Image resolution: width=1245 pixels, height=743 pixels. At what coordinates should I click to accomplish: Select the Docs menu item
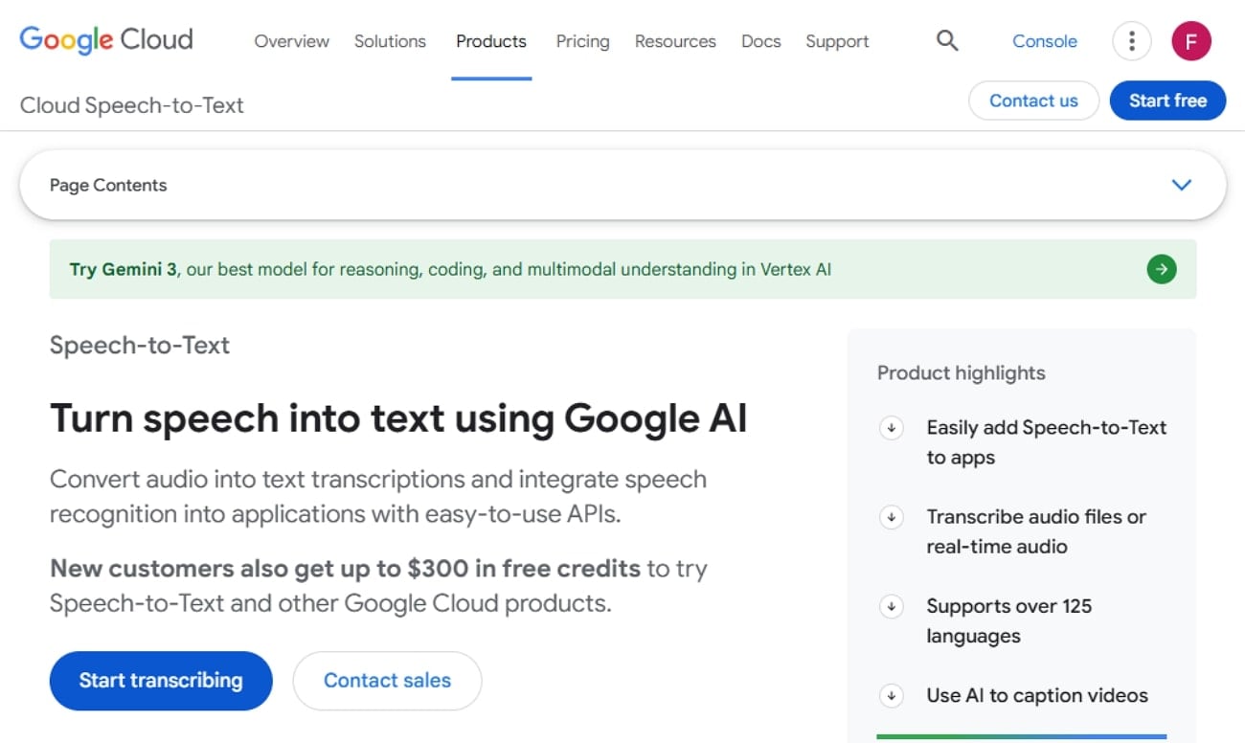point(760,41)
